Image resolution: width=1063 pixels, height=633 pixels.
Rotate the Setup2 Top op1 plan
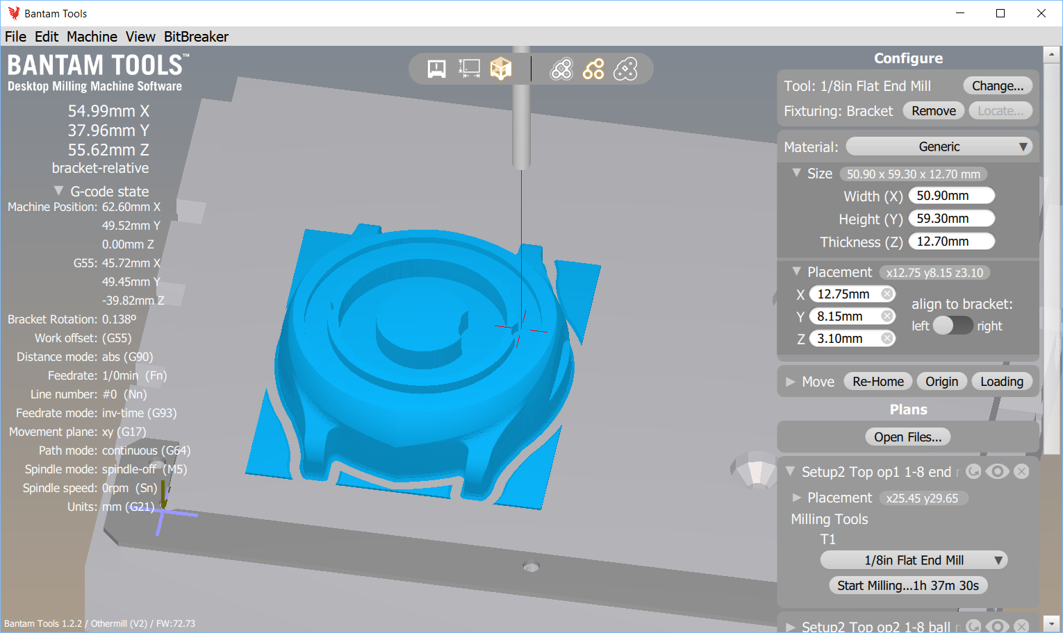point(973,471)
